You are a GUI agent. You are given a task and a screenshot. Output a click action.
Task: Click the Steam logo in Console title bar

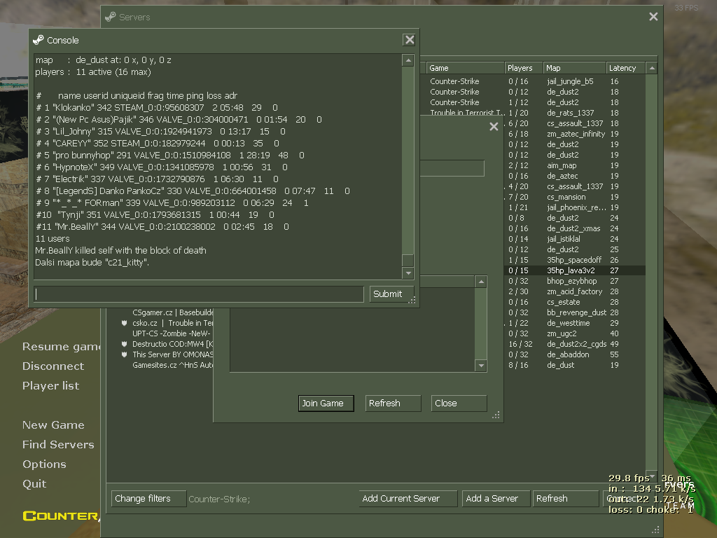coord(39,40)
